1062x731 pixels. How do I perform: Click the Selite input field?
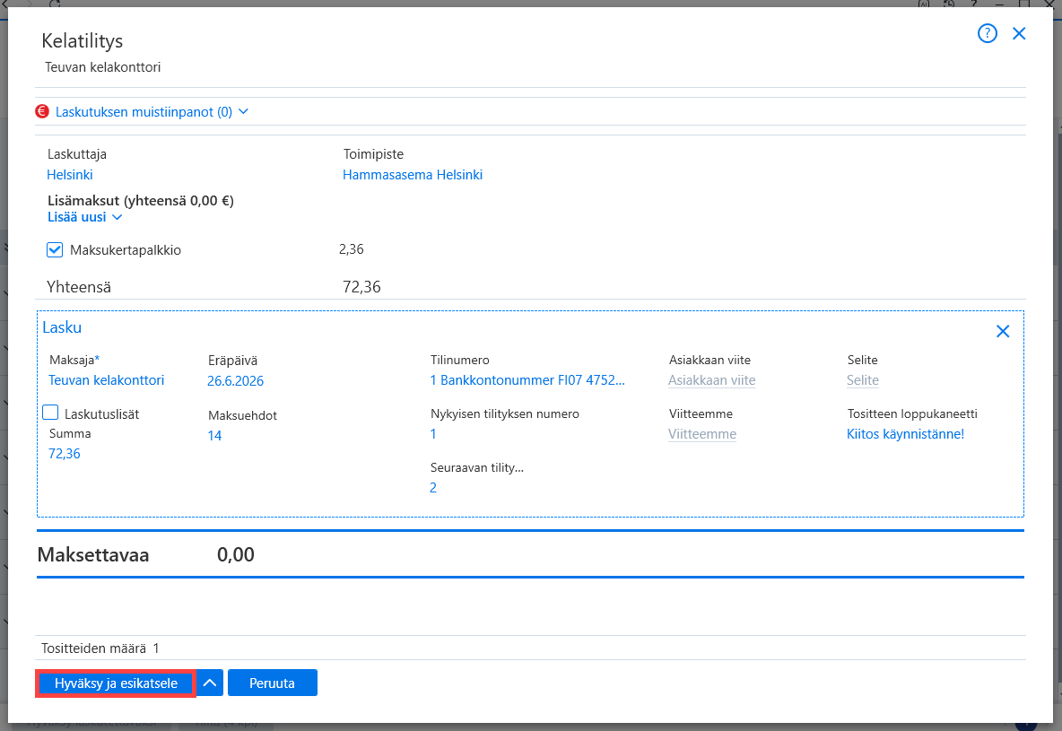pyautogui.click(x=863, y=380)
